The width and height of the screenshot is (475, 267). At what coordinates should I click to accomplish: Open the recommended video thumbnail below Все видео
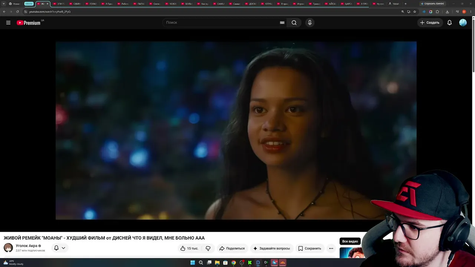click(353, 253)
